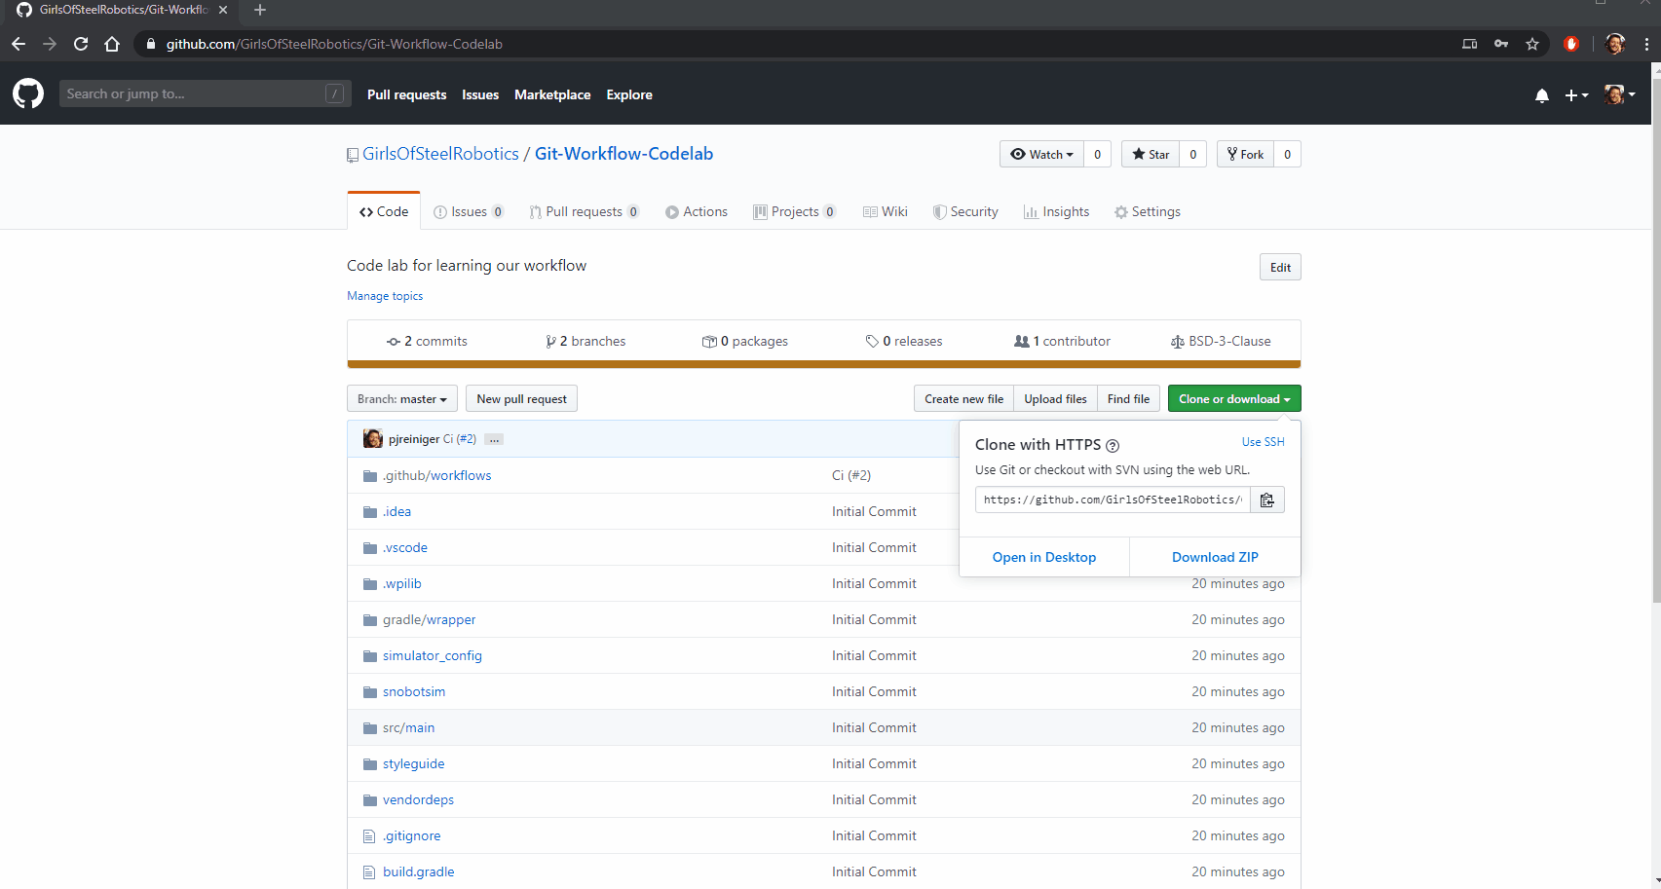Screen dimensions: 1661x889
Task: Click the site lock icon in address bar
Action: coord(151,44)
